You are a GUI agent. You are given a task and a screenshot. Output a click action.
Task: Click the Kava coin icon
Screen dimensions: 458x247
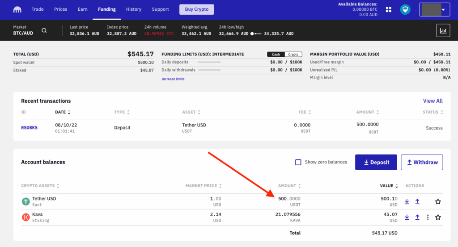coord(25,217)
